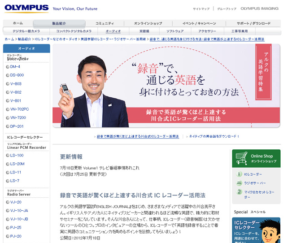The image size is (287, 243).
Task: Select the サポート/ダウンロード main tab
Action: pyautogui.click(x=253, y=23)
